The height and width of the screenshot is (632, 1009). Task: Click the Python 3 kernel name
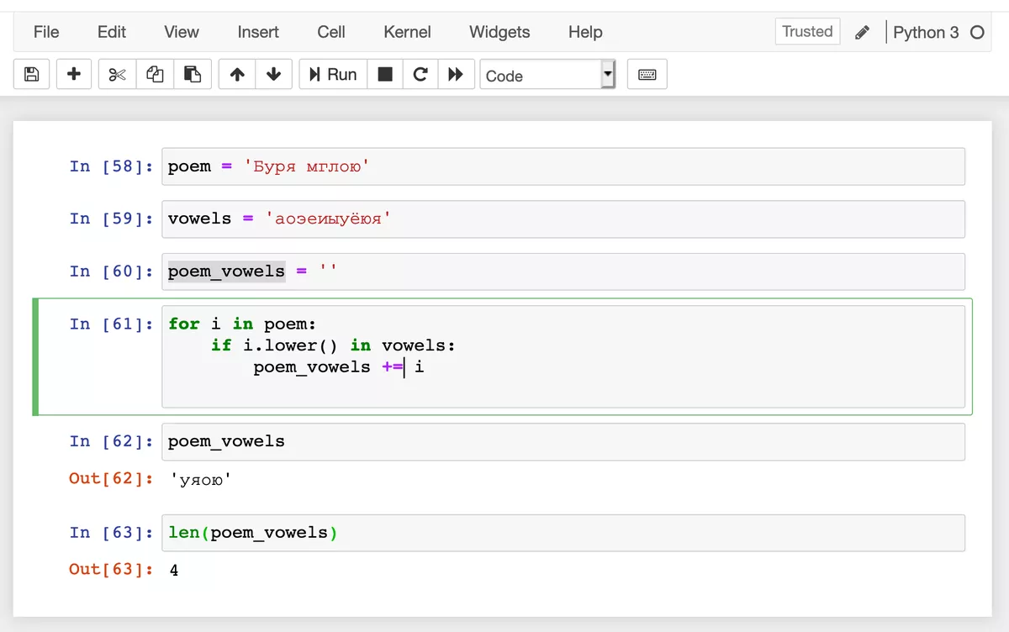[926, 33]
